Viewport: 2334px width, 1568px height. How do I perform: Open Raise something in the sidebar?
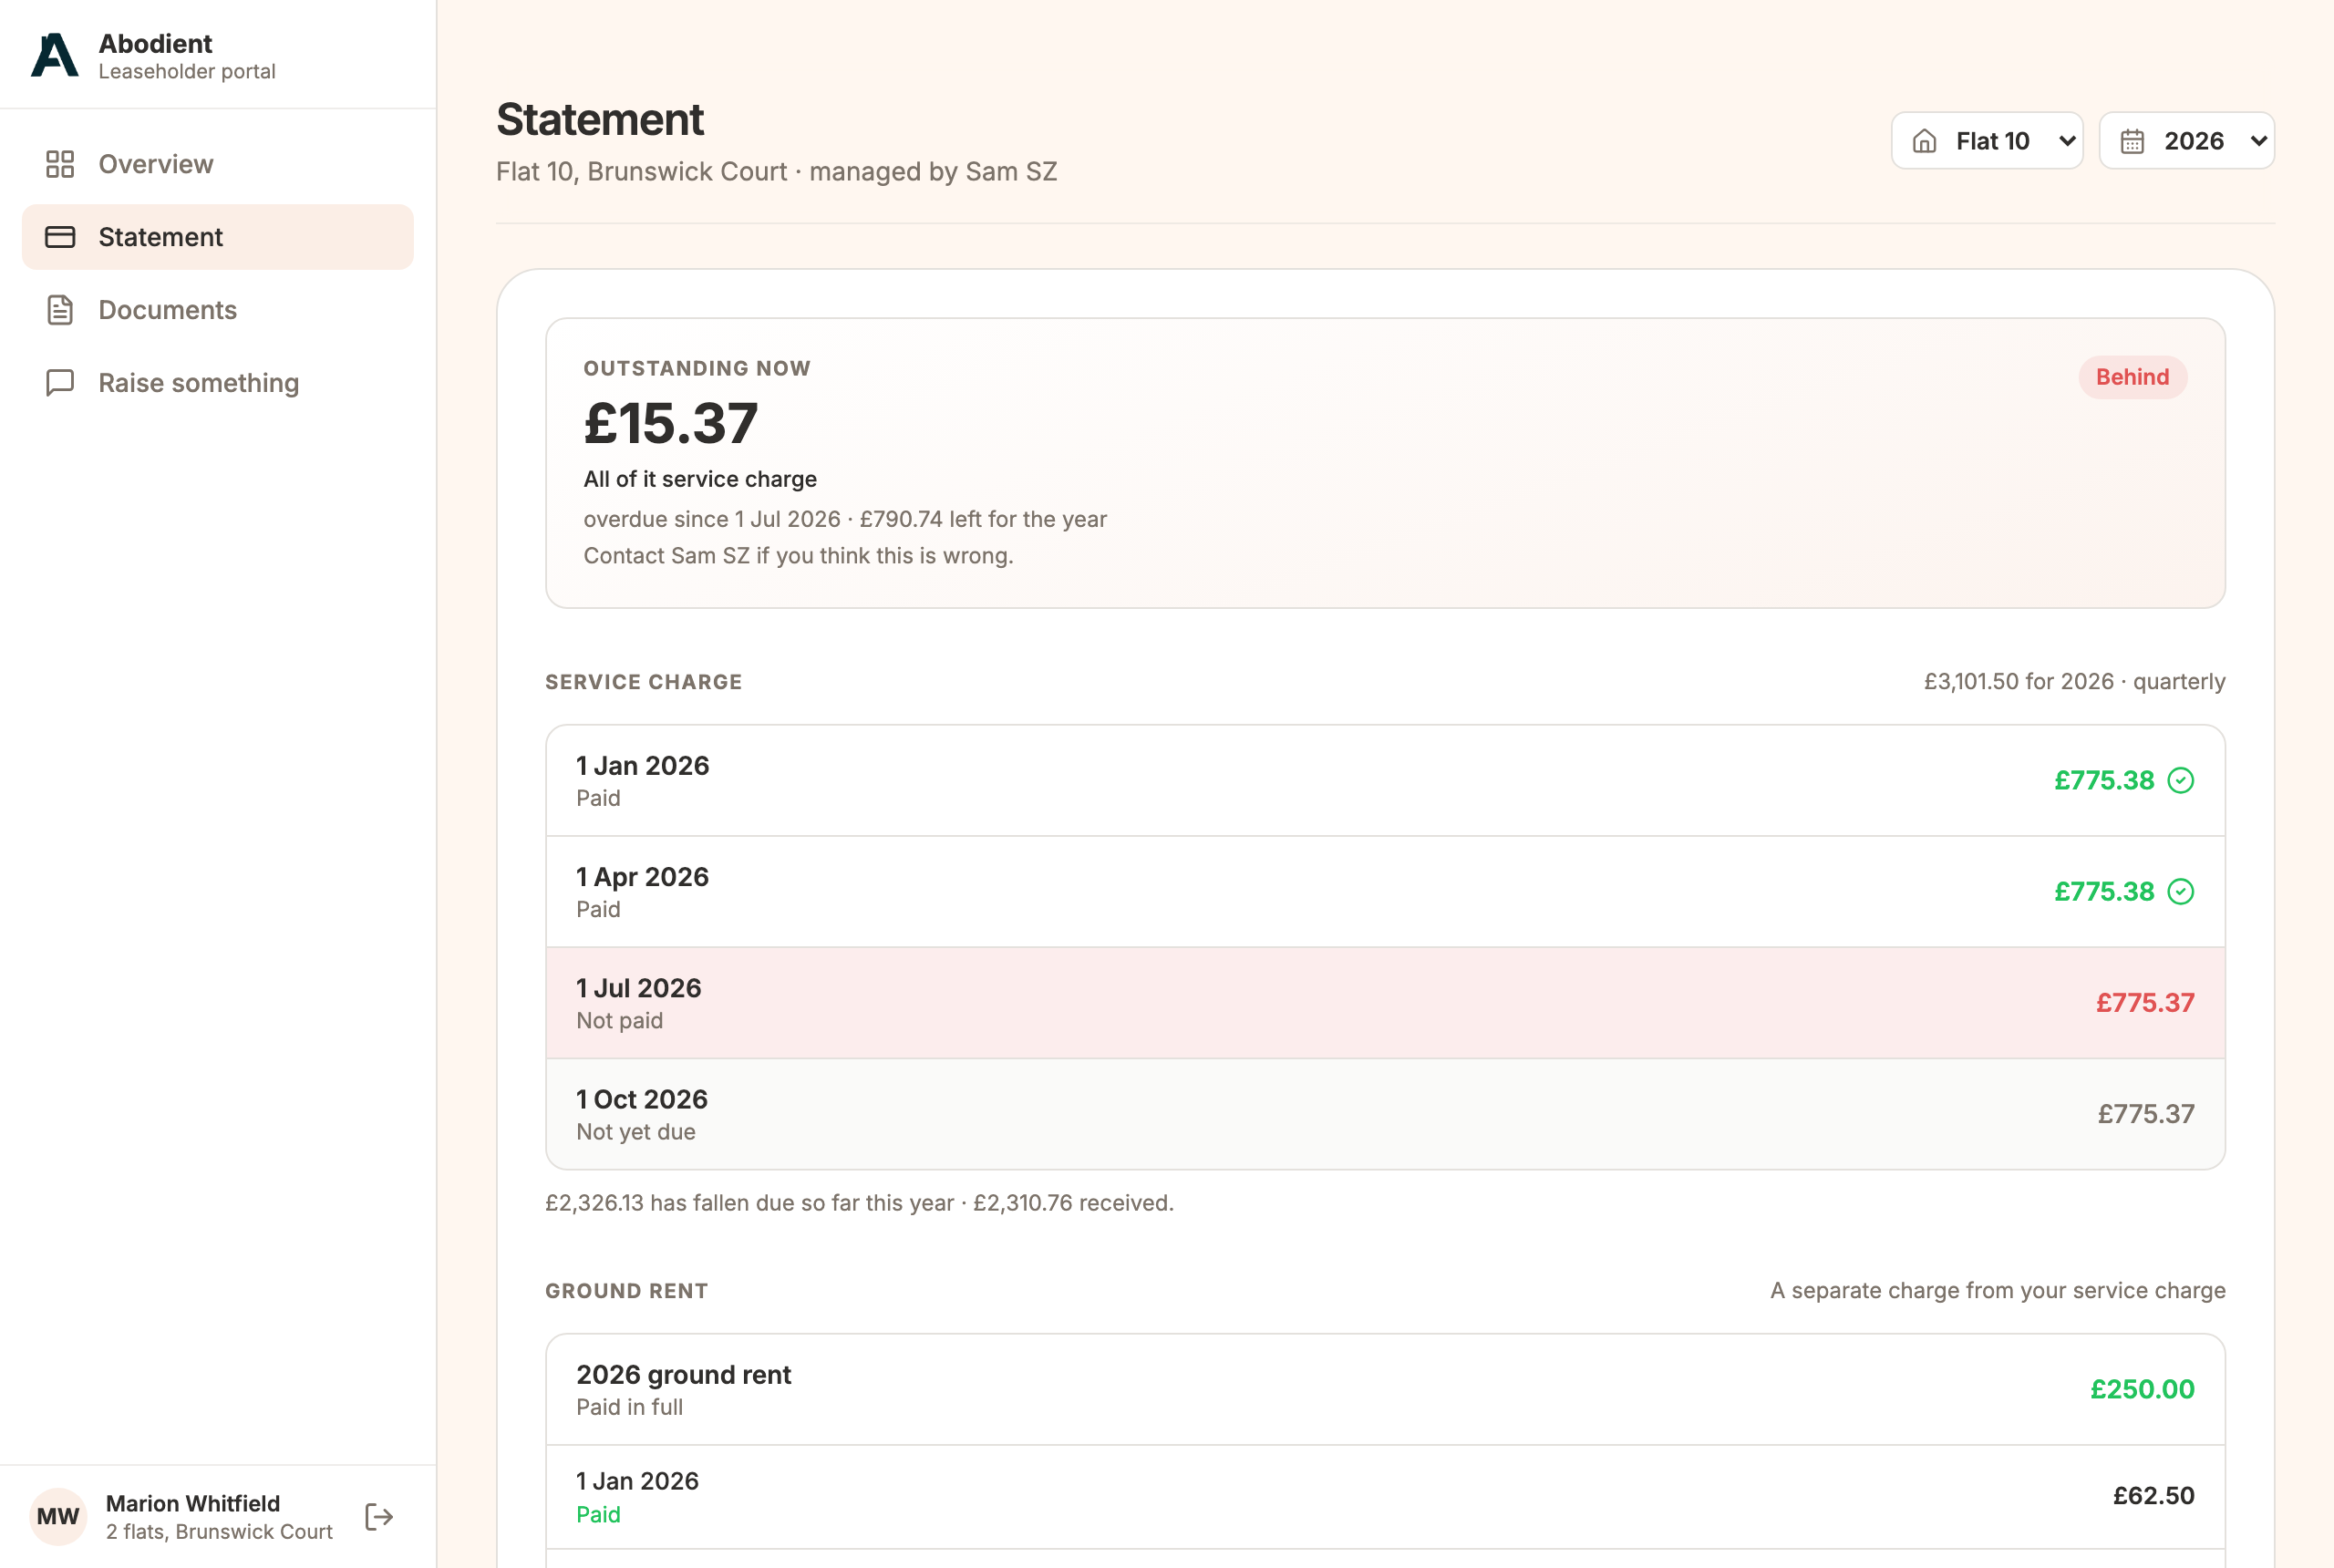click(x=218, y=383)
